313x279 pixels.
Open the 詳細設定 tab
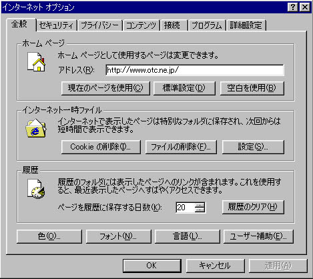point(246,25)
